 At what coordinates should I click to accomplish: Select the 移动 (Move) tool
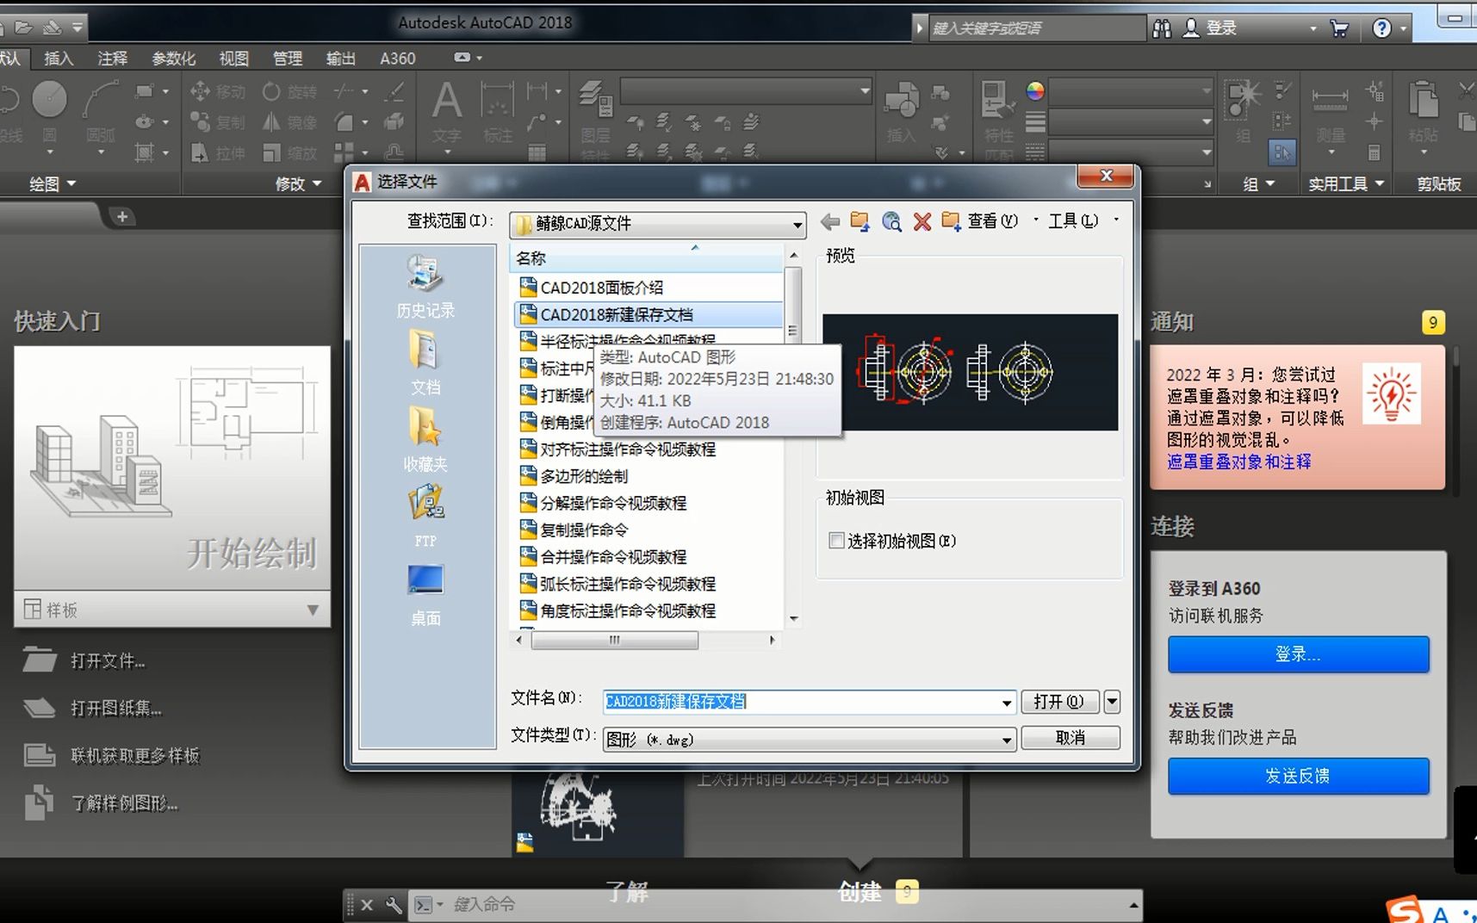[x=216, y=91]
